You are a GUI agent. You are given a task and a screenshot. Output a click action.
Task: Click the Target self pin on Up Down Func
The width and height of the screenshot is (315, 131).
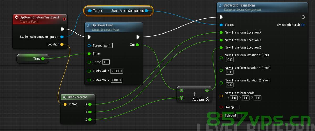click(x=89, y=46)
